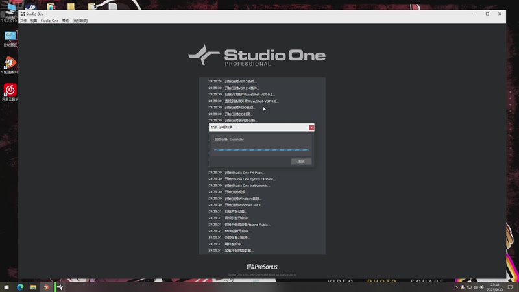Click the Studio One taskbar icon
Viewport: 519px width, 292px height.
[60, 287]
